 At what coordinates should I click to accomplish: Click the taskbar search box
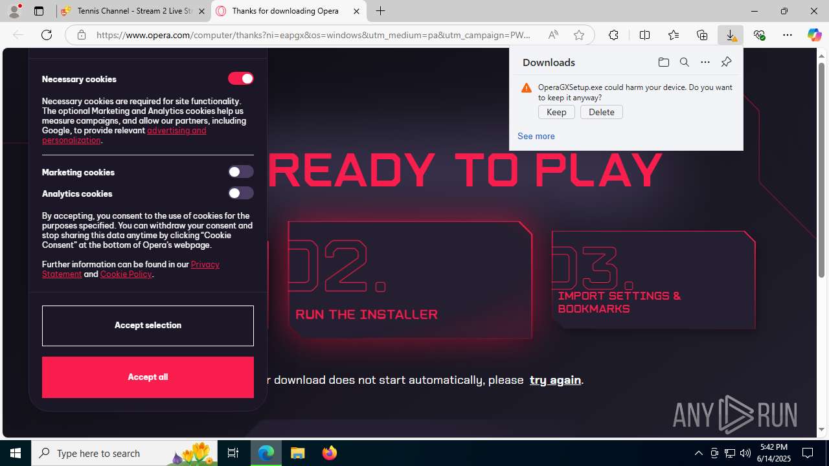coord(124,453)
